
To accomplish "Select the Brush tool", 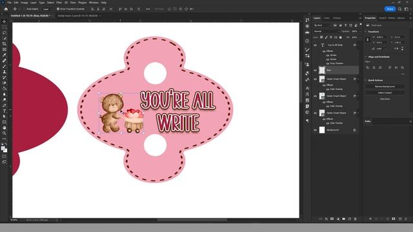I will 5,66.
